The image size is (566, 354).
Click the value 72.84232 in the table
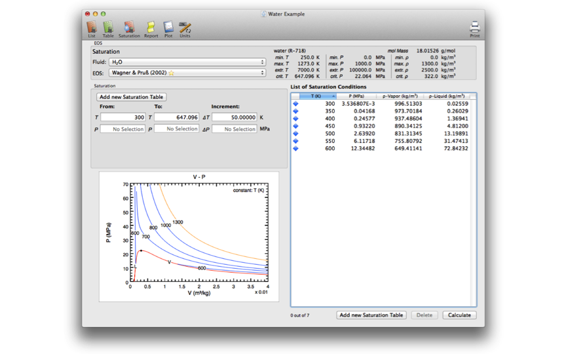[456, 148]
